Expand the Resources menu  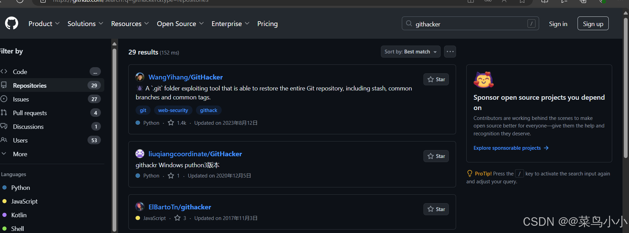[130, 24]
